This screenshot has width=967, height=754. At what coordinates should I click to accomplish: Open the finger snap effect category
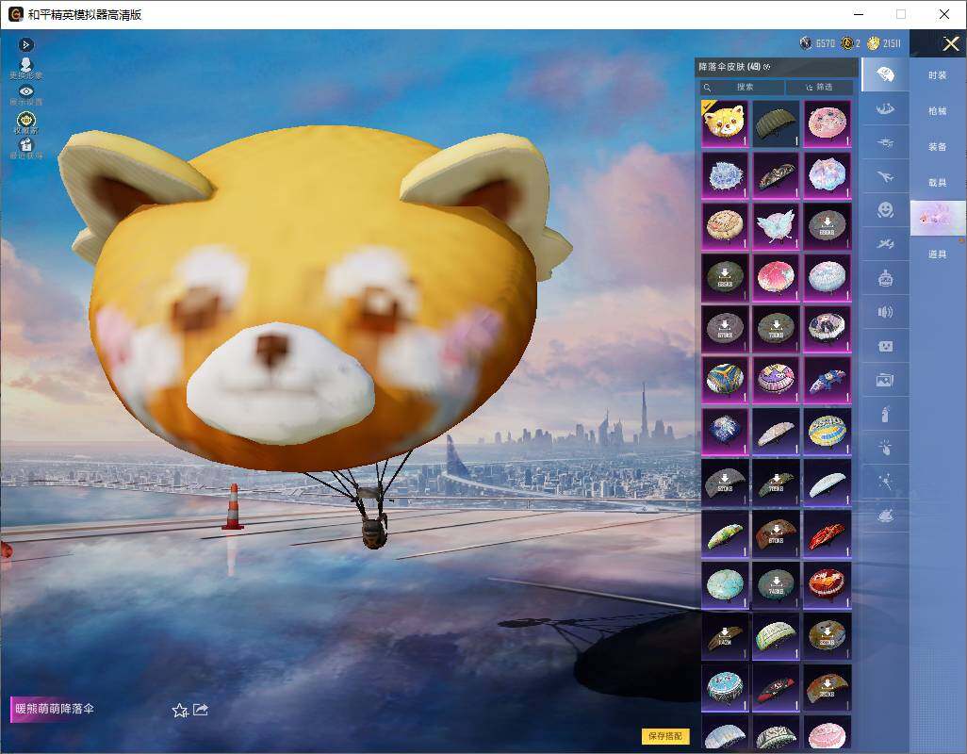coord(886,449)
